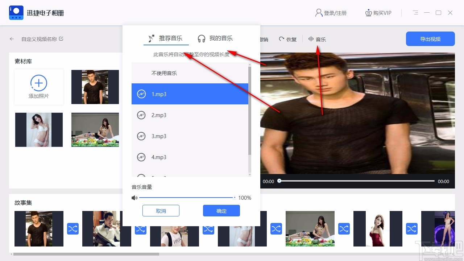Image resolution: width=464 pixels, height=261 pixels.
Task: Click the 恢复 redo icon
Action: tap(282, 39)
